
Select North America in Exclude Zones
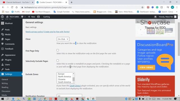[x=64, y=77]
